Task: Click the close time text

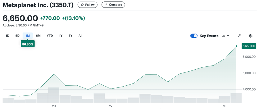Action: (x=23, y=25)
